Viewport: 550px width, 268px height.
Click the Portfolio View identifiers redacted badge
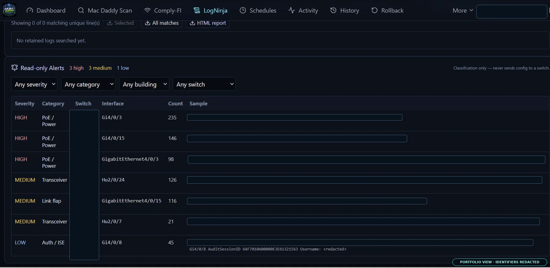tap(500, 262)
